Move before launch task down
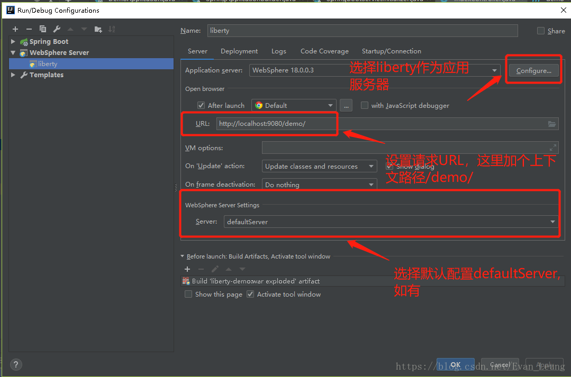This screenshot has width=571, height=377. (242, 269)
